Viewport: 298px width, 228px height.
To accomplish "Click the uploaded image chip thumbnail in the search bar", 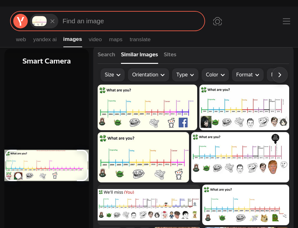I will pyautogui.click(x=39, y=21).
